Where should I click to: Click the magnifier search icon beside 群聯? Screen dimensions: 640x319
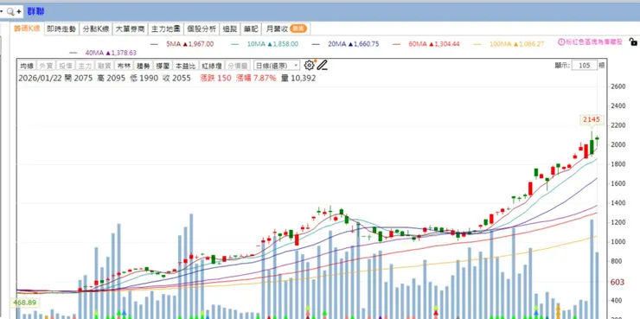point(10,11)
